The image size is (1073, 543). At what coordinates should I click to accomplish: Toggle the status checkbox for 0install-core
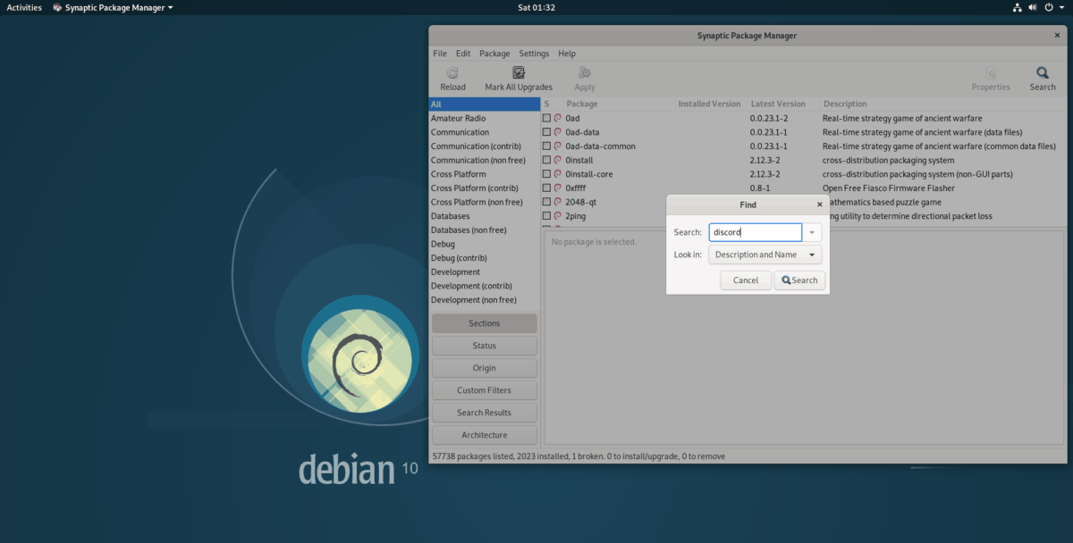[x=546, y=174]
